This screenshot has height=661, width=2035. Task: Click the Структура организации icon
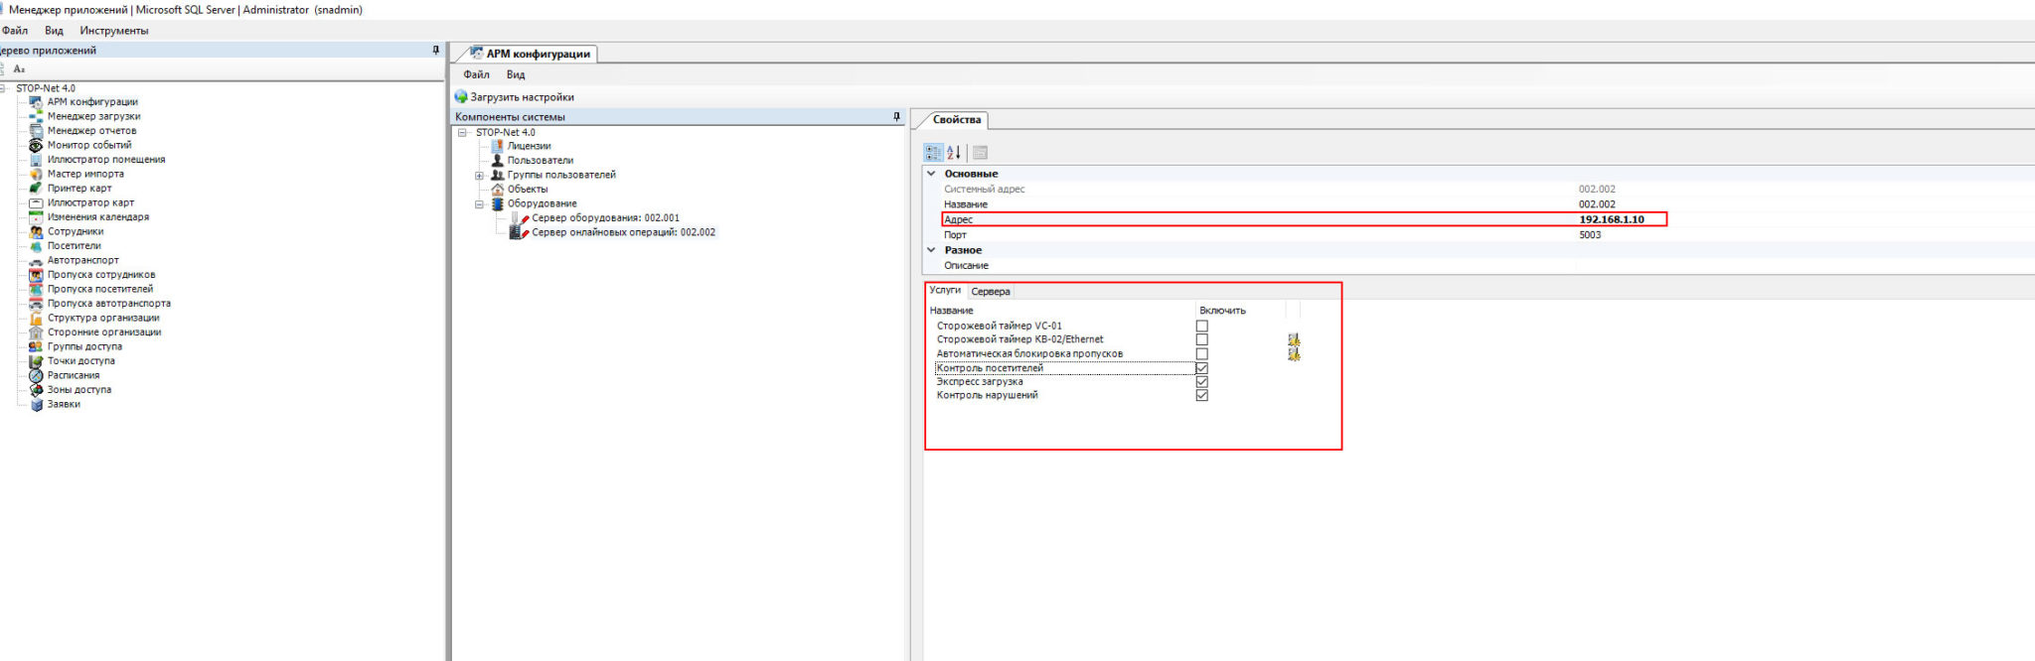(36, 318)
